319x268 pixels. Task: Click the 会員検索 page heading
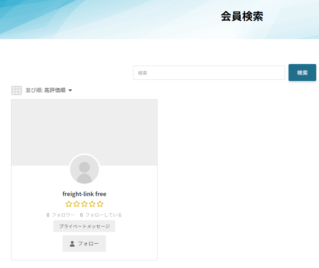click(x=242, y=16)
